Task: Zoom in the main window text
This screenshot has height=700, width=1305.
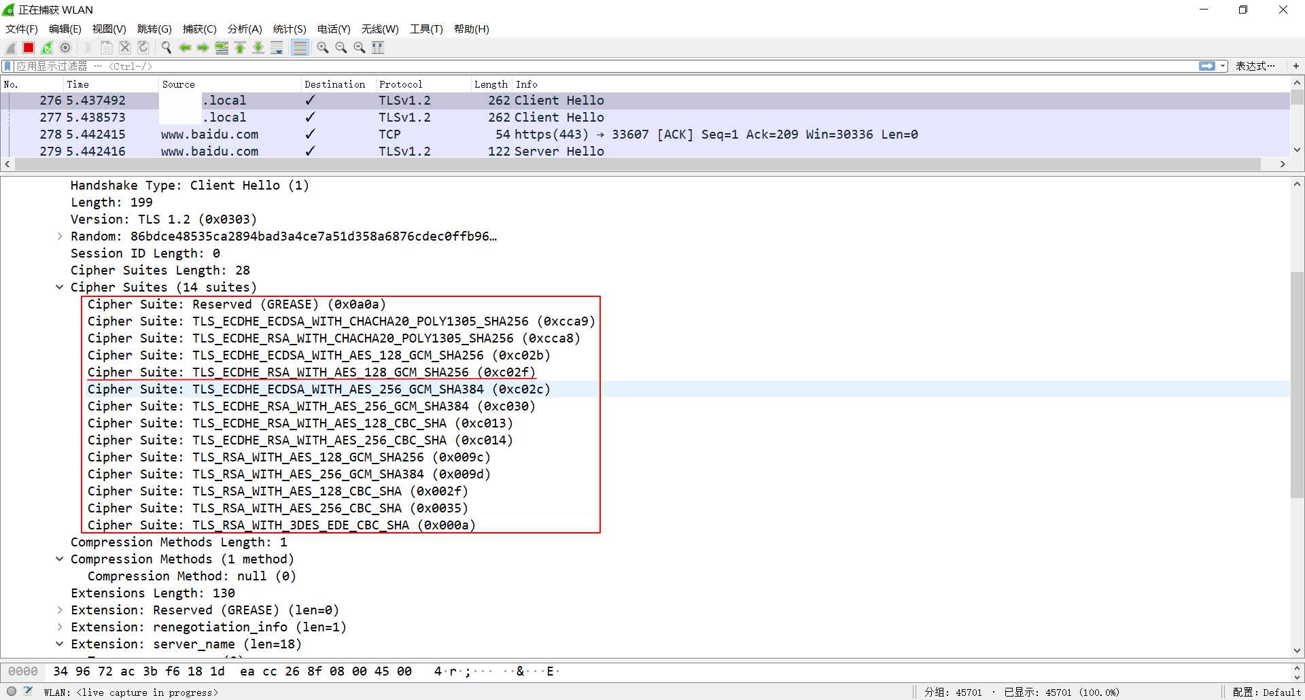Action: point(323,48)
